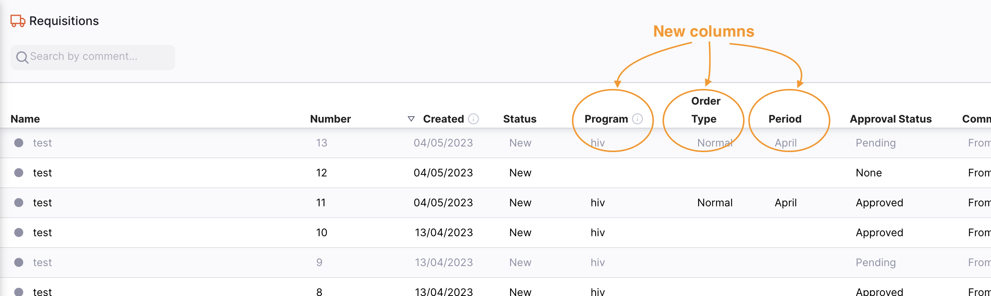Open requisition 11 via its Approved status
The image size is (991, 296).
tap(879, 203)
